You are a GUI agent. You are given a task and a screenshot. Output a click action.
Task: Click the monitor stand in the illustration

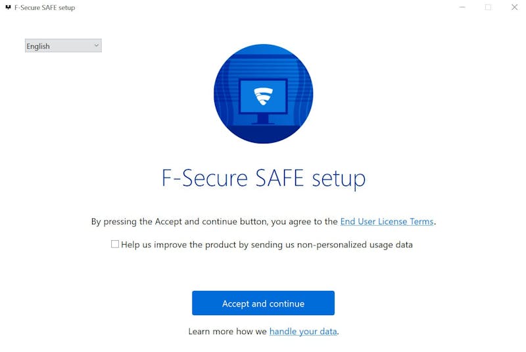tap(263, 120)
